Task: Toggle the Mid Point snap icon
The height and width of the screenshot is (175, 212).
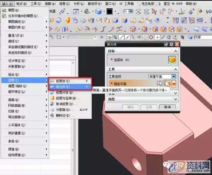Action: click(127, 37)
